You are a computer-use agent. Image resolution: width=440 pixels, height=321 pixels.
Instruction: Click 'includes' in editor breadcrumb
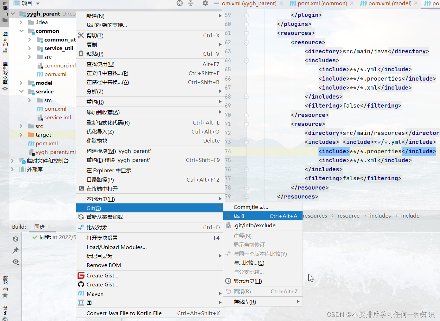(380, 216)
